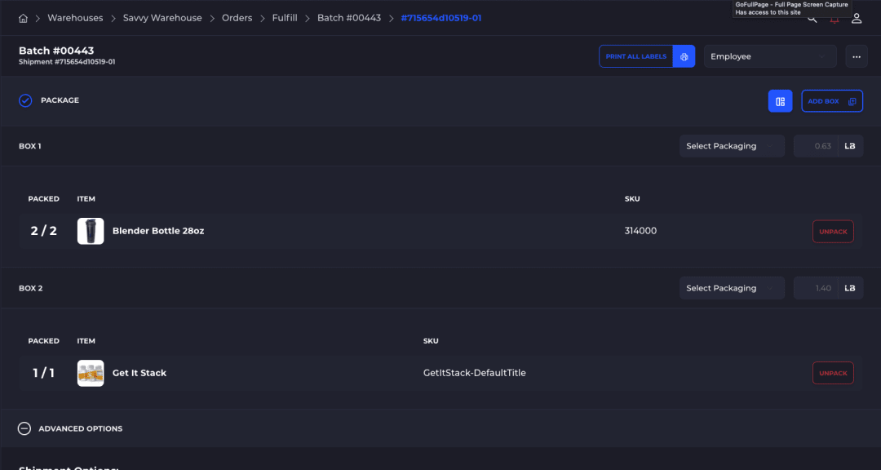Unpack the Get It Stack item
This screenshot has width=881, height=470.
[x=833, y=373]
